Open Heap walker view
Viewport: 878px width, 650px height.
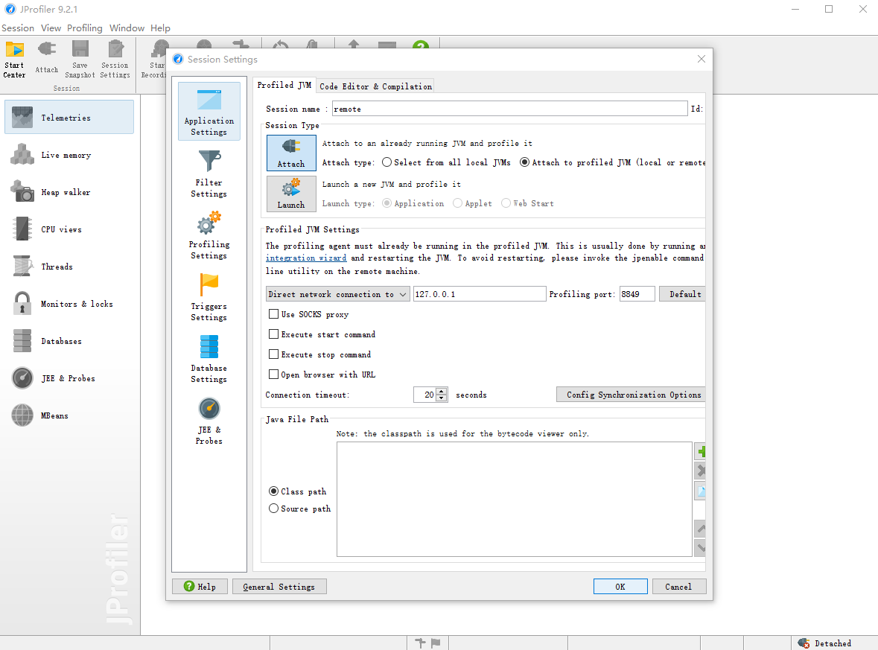(69, 192)
